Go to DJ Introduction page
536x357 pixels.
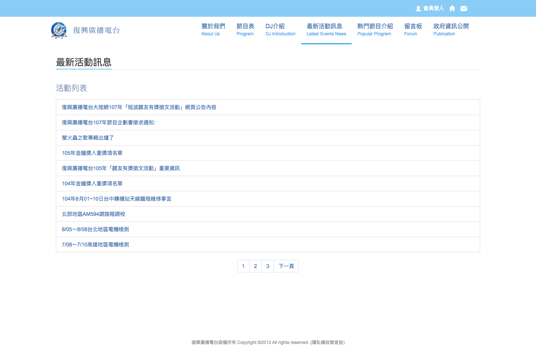tap(280, 30)
